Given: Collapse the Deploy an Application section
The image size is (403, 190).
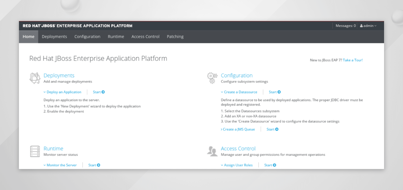Looking at the screenshot, I should pyautogui.click(x=62, y=92).
